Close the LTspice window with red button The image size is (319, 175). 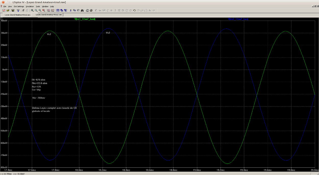[x=3, y=2]
